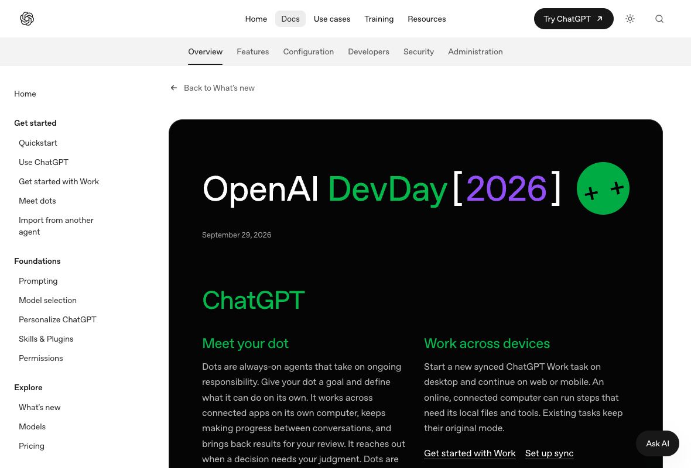691x468 pixels.
Task: Click the green smiley face DevDay badge
Action: point(603,188)
